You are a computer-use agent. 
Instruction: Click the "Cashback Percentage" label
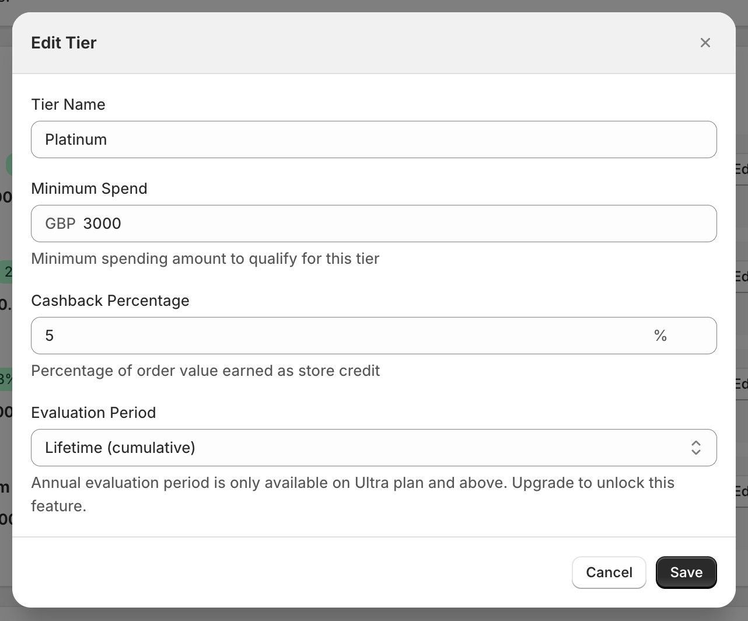coord(110,301)
